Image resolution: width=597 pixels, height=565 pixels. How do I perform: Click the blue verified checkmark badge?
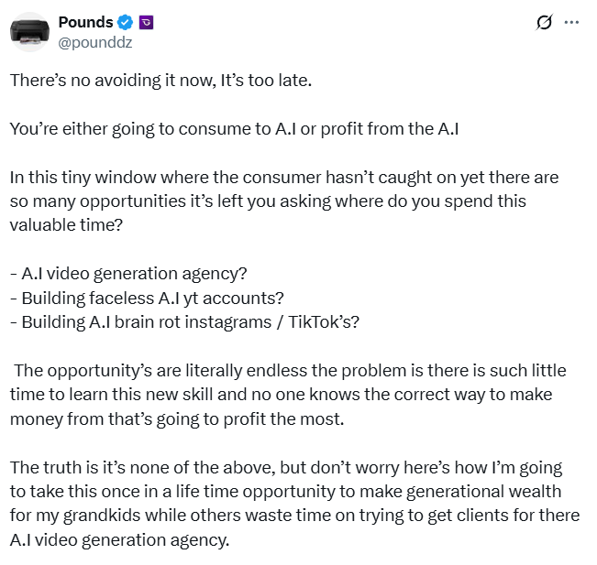coord(125,23)
